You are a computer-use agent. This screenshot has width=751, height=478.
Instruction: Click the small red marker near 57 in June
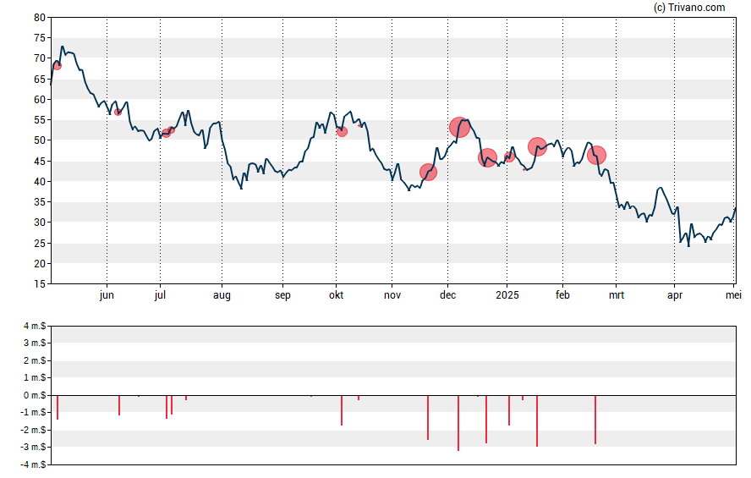coord(118,112)
